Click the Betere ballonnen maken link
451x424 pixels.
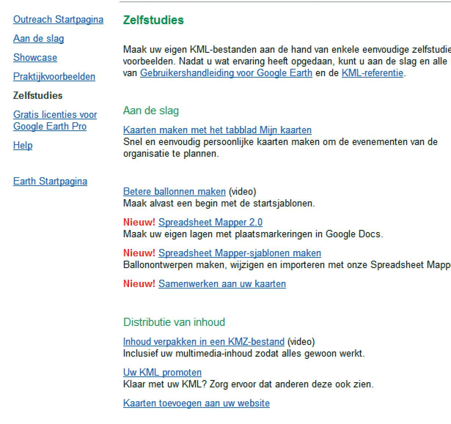[x=174, y=191]
